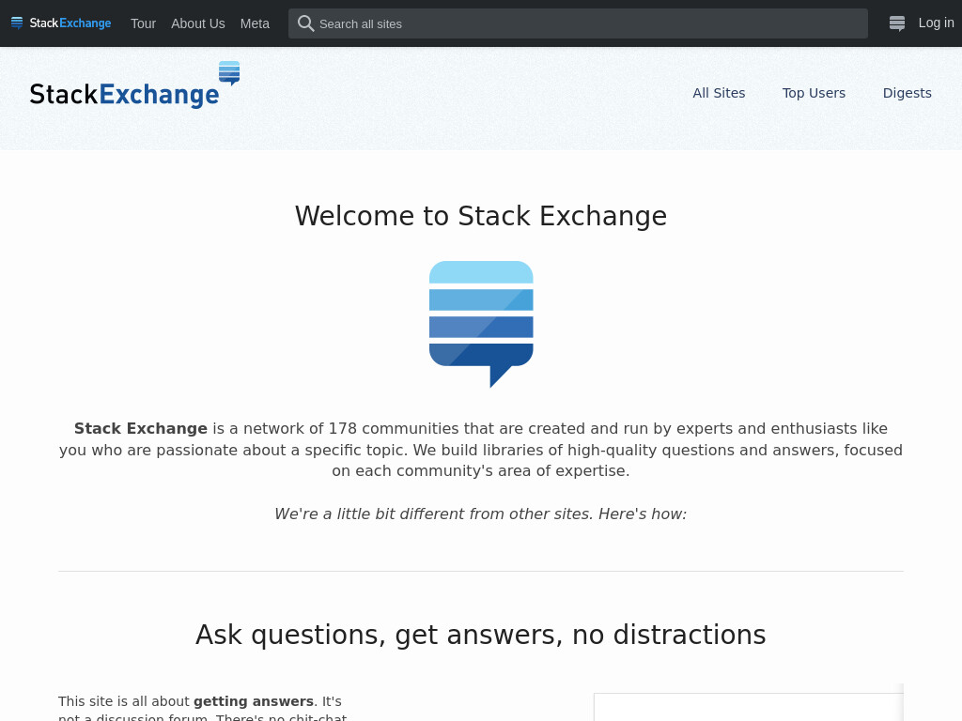The width and height of the screenshot is (962, 721).
Task: Click the magnifier search icon
Action: click(x=305, y=23)
